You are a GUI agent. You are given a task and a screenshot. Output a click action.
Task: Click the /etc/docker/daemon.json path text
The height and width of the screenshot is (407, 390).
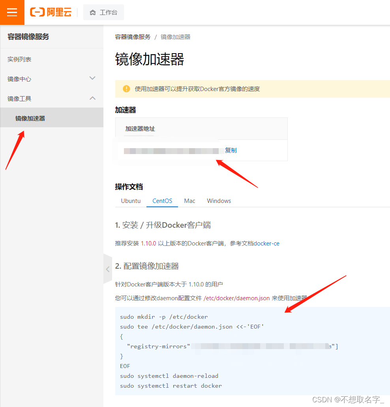236,298
